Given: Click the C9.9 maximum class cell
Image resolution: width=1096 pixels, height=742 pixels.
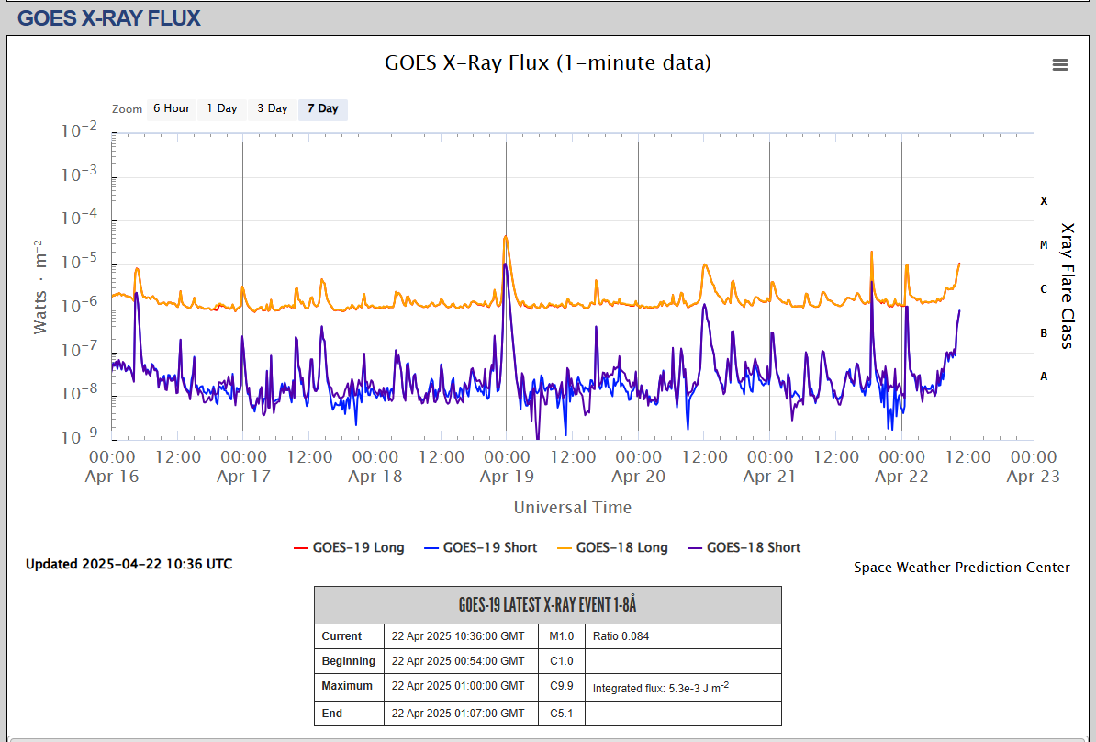Looking at the screenshot, I should click(561, 686).
